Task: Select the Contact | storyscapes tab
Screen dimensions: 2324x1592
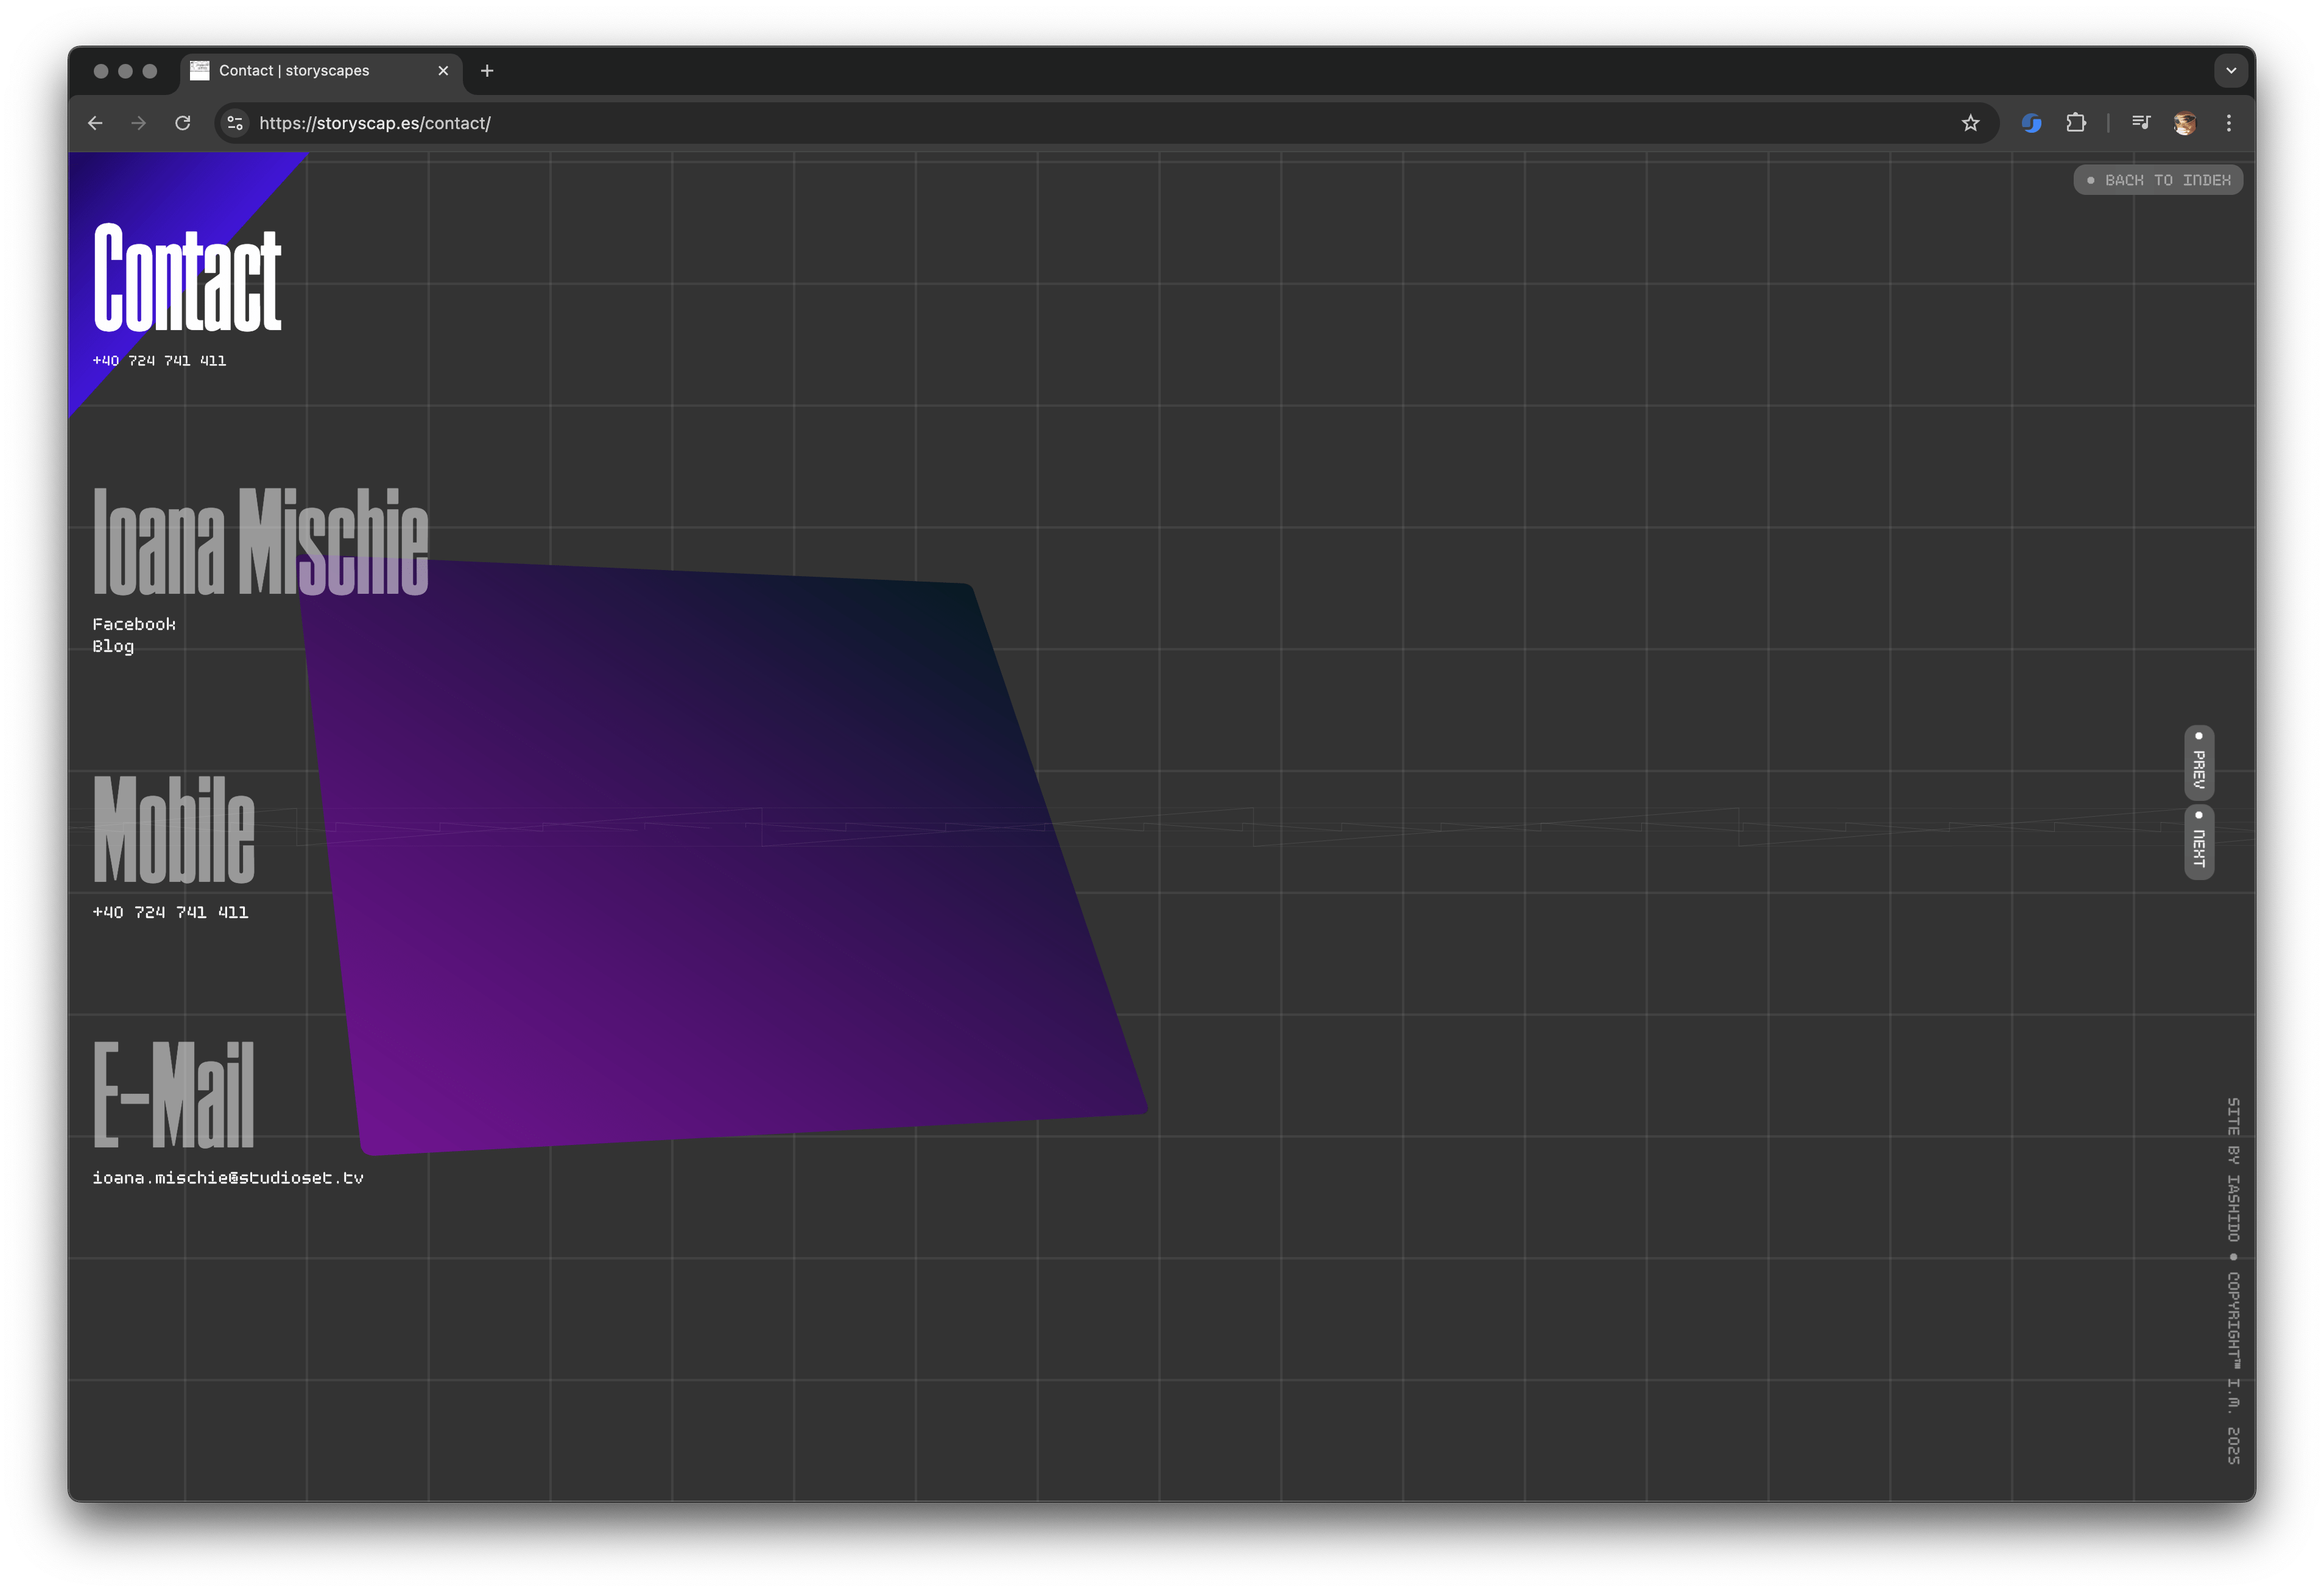Action: [x=294, y=71]
